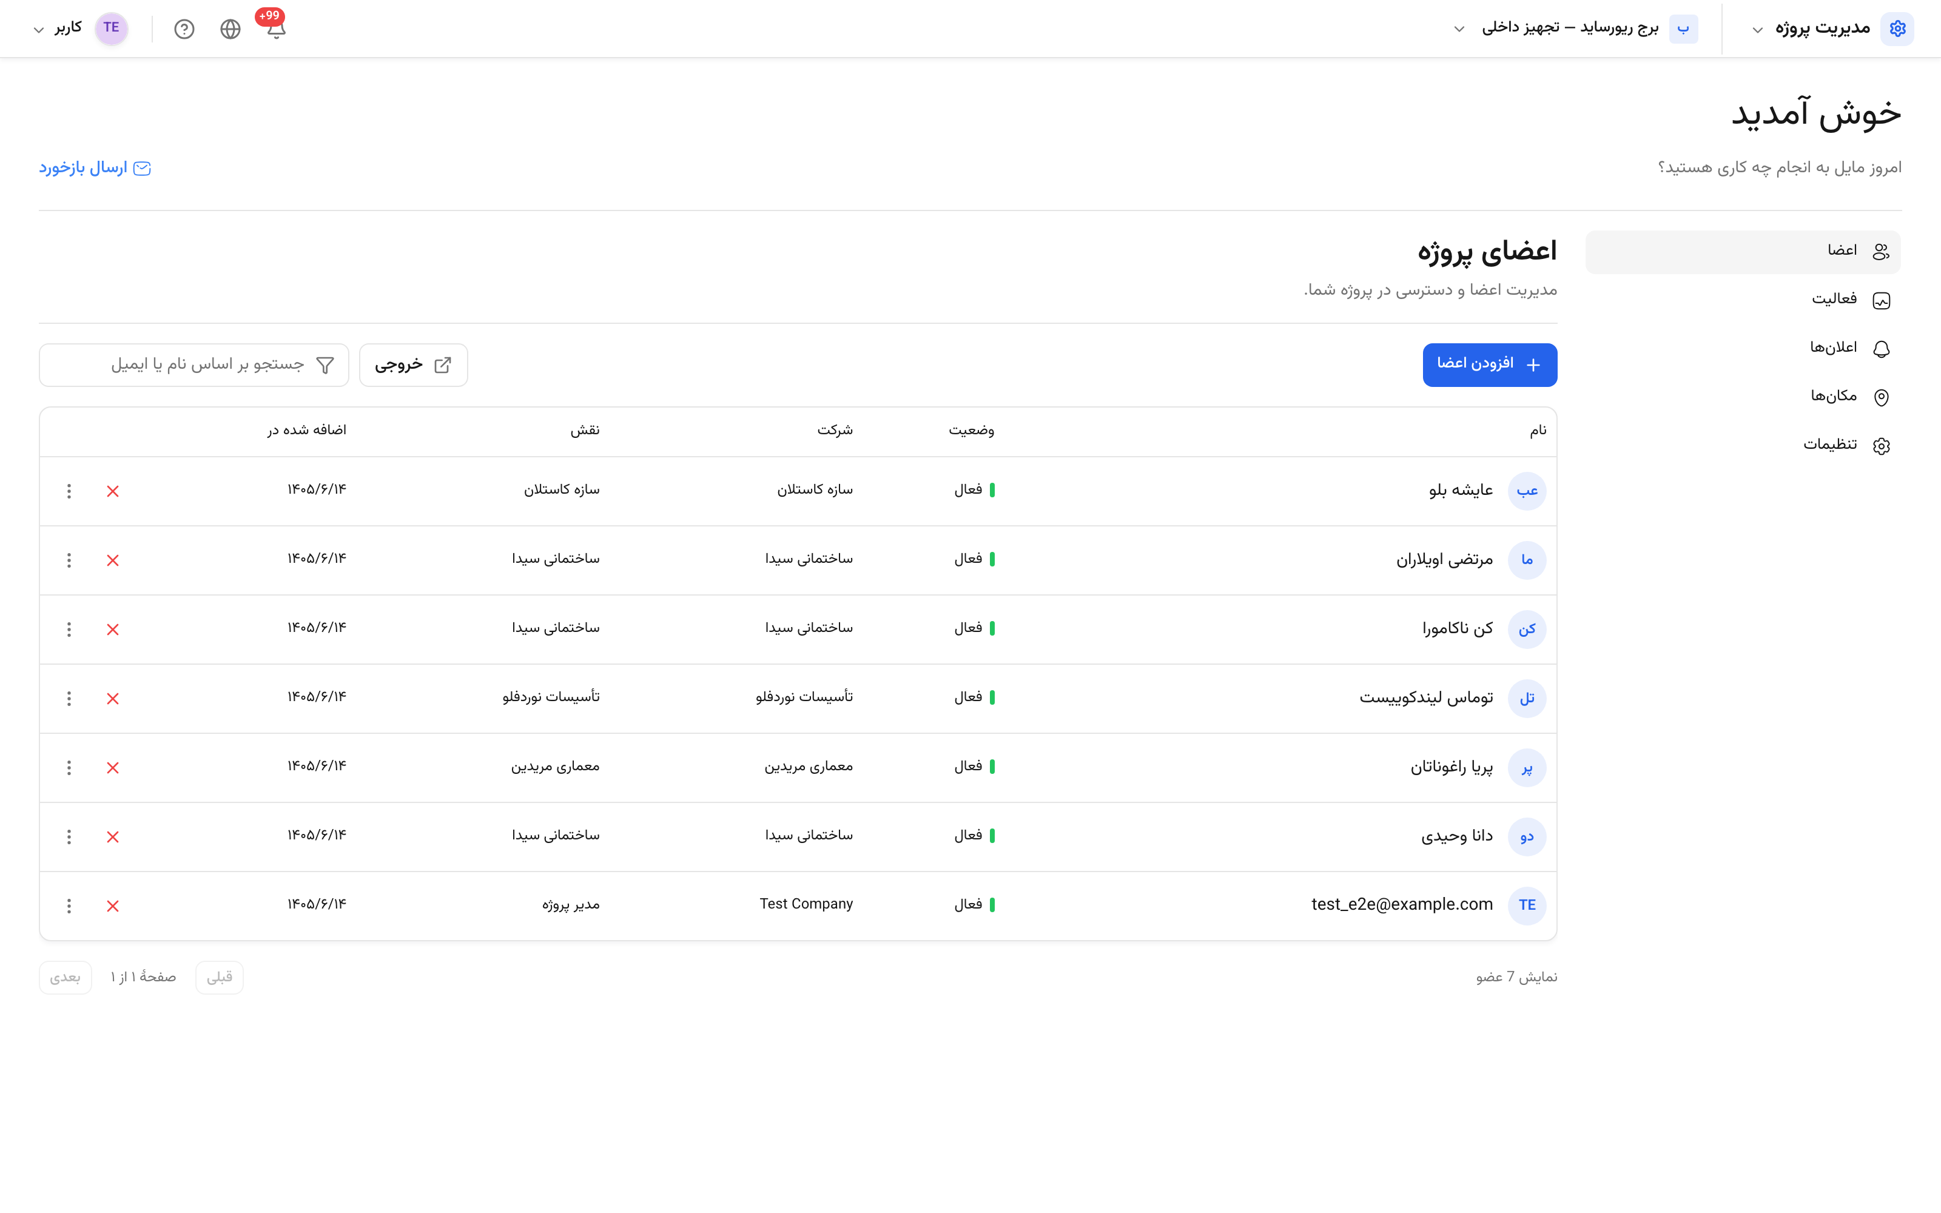Remove member مرتضی اویلاران with red X
The width and height of the screenshot is (1941, 1213).
tap(112, 560)
